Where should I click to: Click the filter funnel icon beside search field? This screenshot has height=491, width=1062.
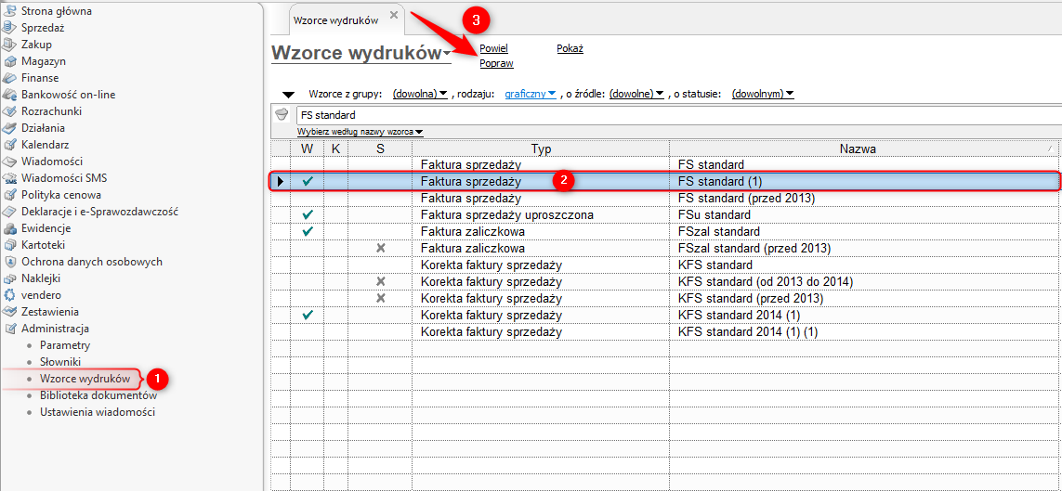pos(283,114)
